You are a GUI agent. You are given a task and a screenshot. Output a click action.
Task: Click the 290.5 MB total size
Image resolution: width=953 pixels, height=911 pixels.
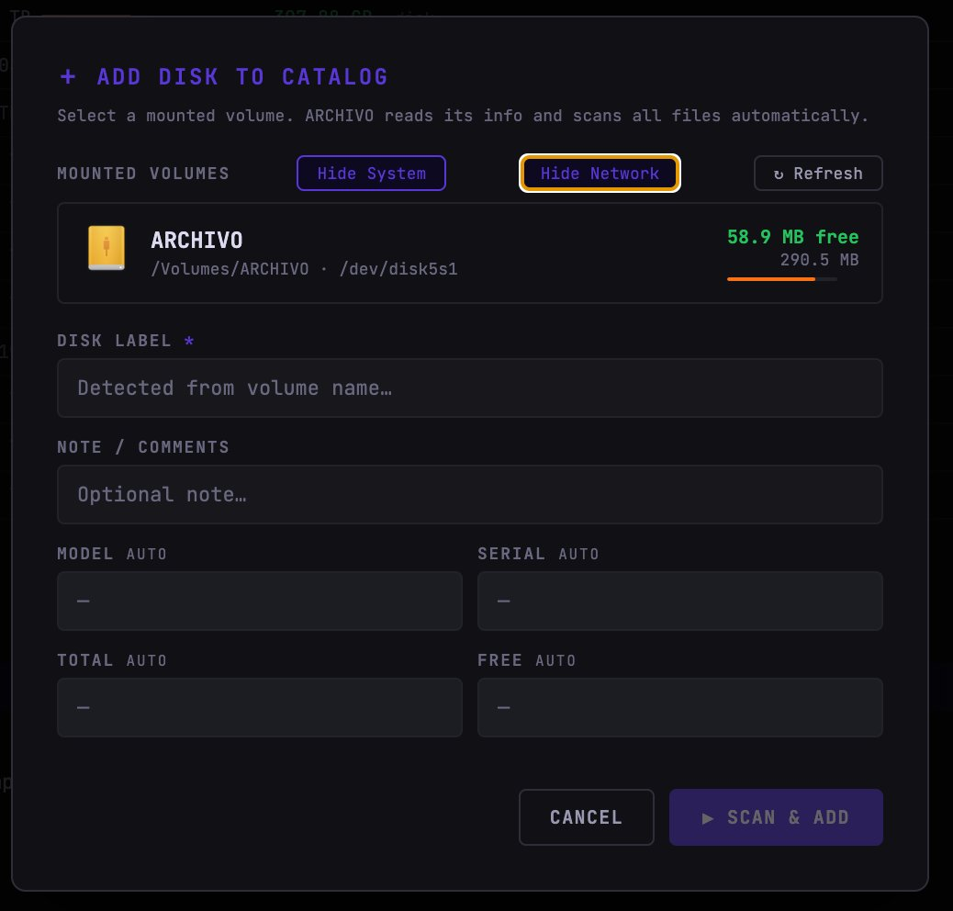coord(819,260)
